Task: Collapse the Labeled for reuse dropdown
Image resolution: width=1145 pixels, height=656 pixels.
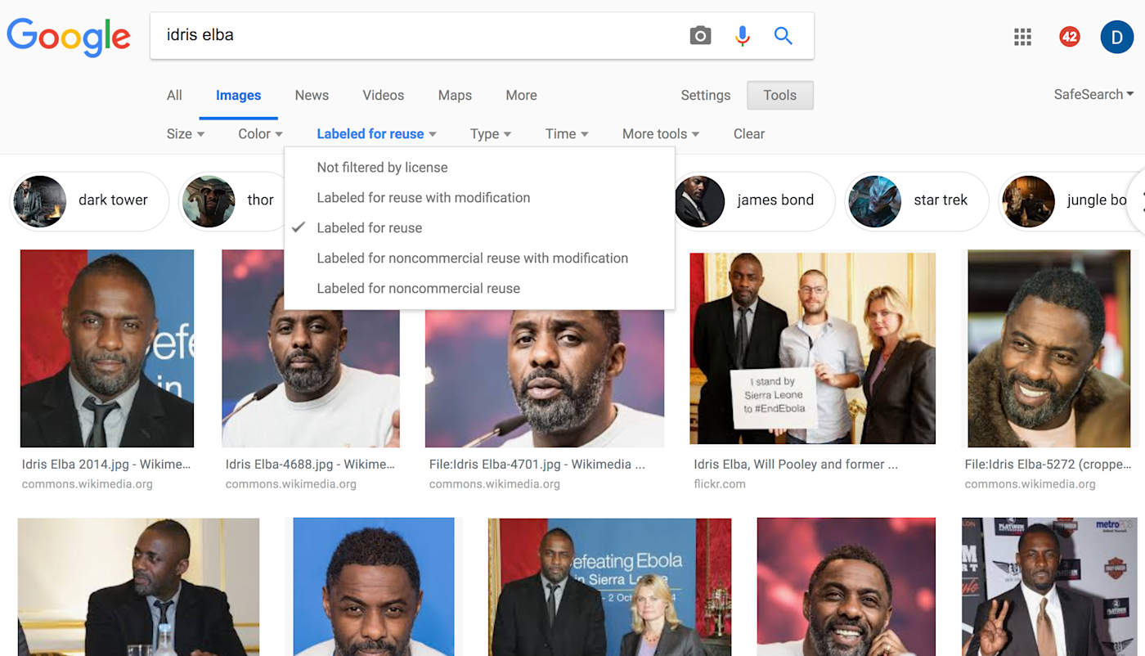Action: 376,134
